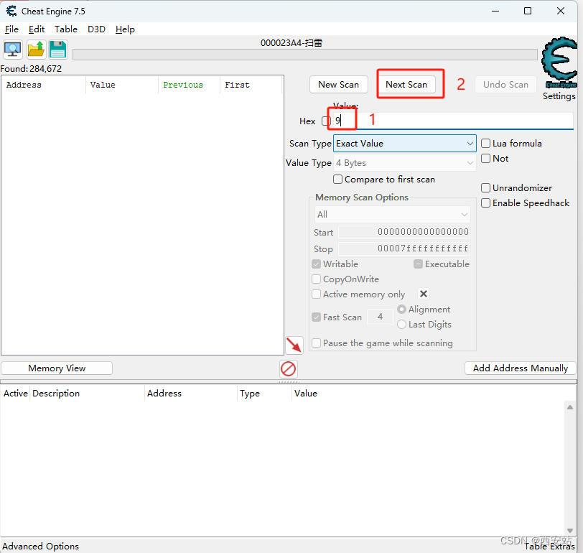Sort results by Address column header
This screenshot has width=583, height=553.
44,85
